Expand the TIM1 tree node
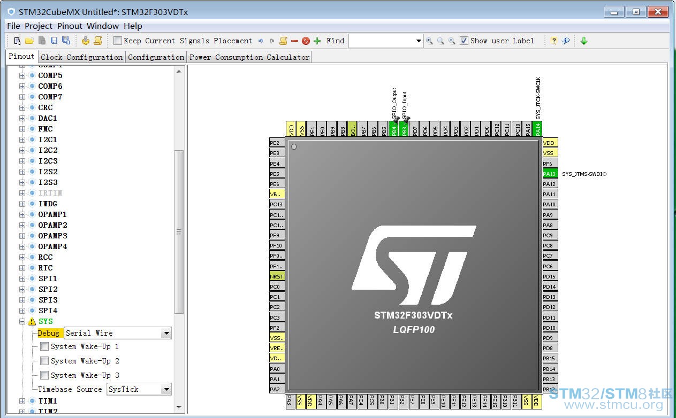This screenshot has height=418, width=676. point(22,401)
